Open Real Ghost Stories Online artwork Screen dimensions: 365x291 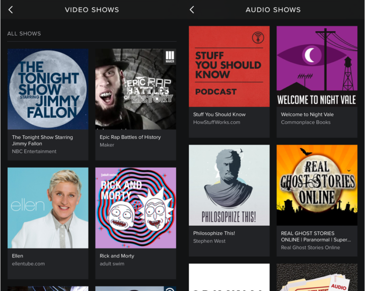(x=317, y=185)
